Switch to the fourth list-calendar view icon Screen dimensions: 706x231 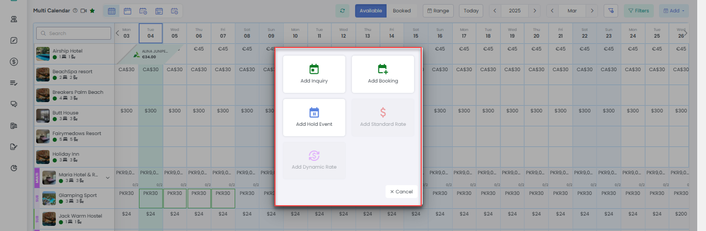click(x=159, y=10)
